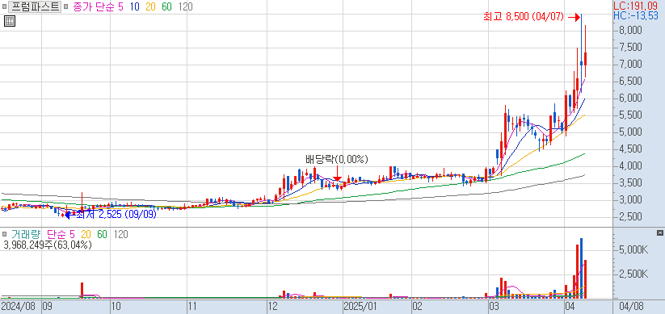Click the 03 month label on date axis
The width and height of the screenshot is (665, 314).
coord(494,306)
